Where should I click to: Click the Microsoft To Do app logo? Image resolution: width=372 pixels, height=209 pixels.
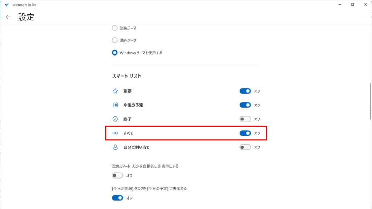pos(6,5)
